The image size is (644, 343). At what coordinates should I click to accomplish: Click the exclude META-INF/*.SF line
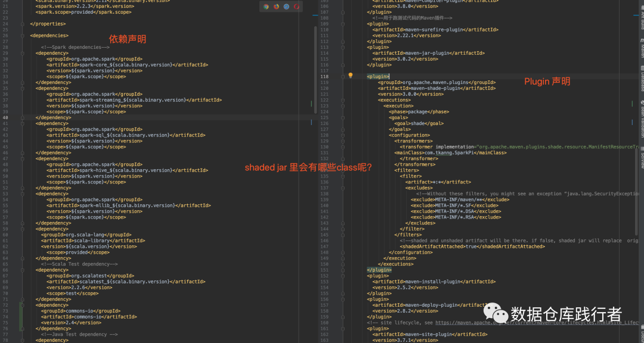454,205
